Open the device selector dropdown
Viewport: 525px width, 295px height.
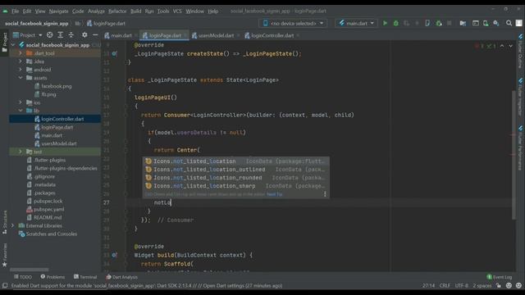click(294, 23)
